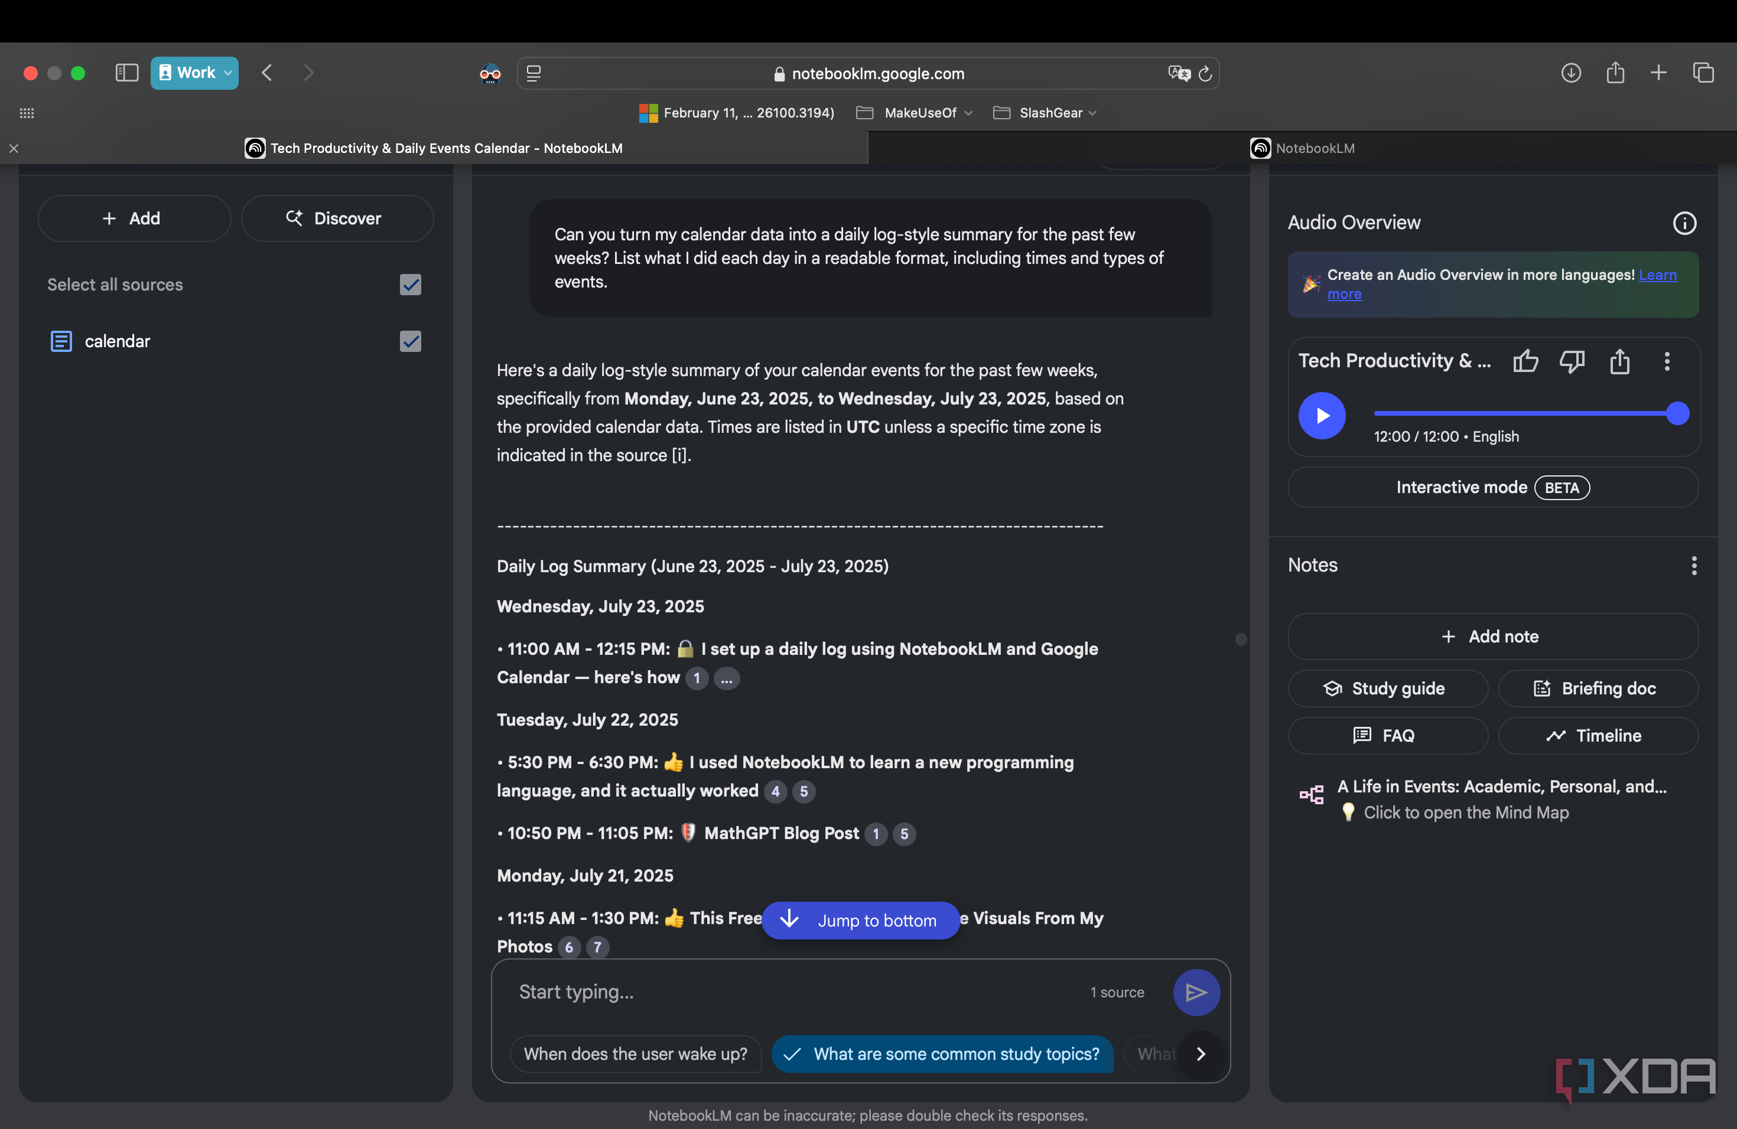
Task: Click Jump to bottom button
Action: click(860, 921)
